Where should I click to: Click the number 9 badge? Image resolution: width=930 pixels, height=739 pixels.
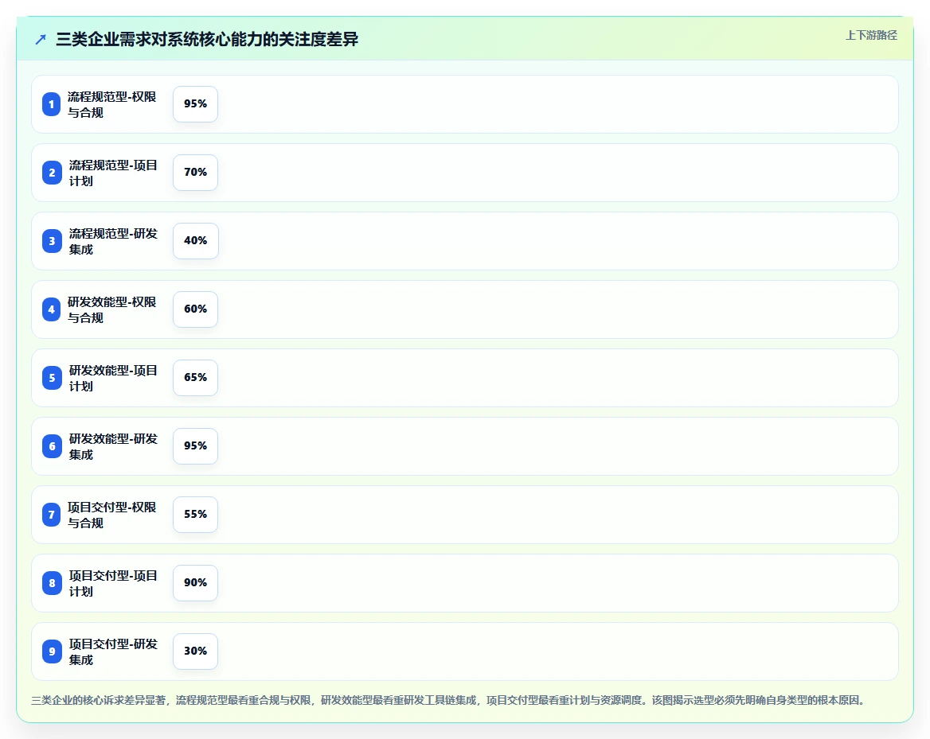pyautogui.click(x=52, y=651)
